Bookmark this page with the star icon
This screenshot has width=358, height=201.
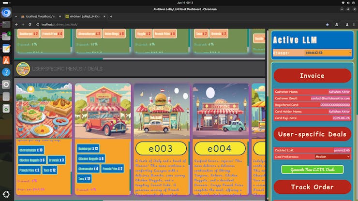coord(327,24)
